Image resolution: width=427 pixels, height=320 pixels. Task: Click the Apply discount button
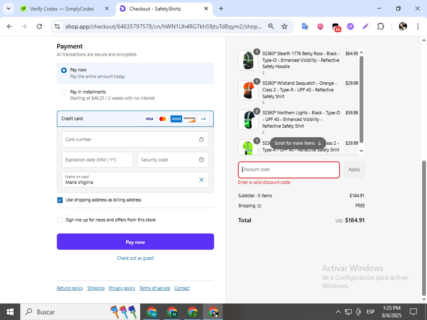coord(354,170)
